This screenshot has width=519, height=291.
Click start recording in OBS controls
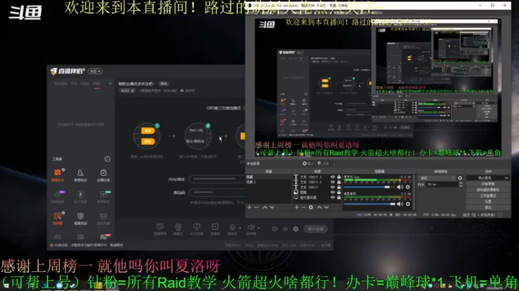coord(488,184)
